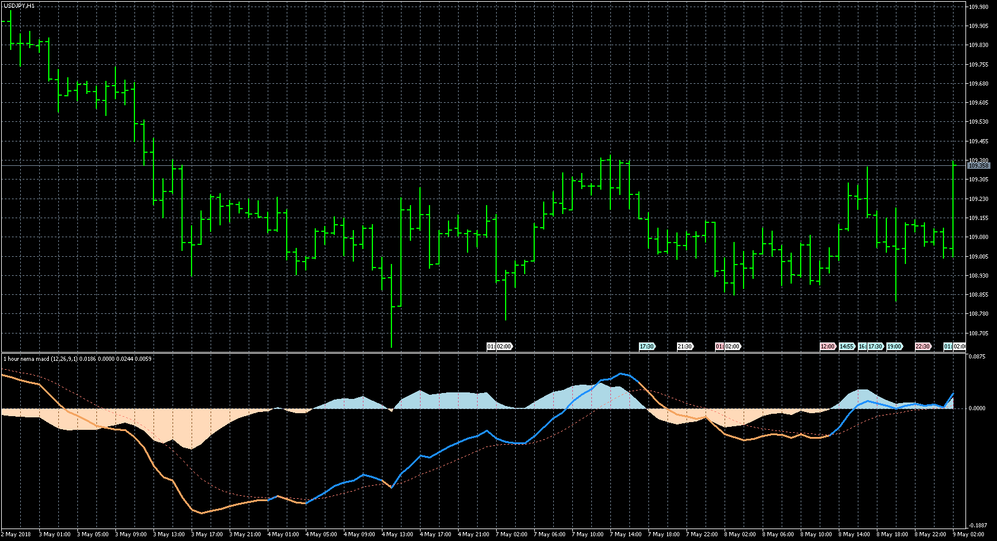The width and height of the screenshot is (997, 541).
Task: Click the cyan 19:00 event marker
Action: click(x=894, y=347)
